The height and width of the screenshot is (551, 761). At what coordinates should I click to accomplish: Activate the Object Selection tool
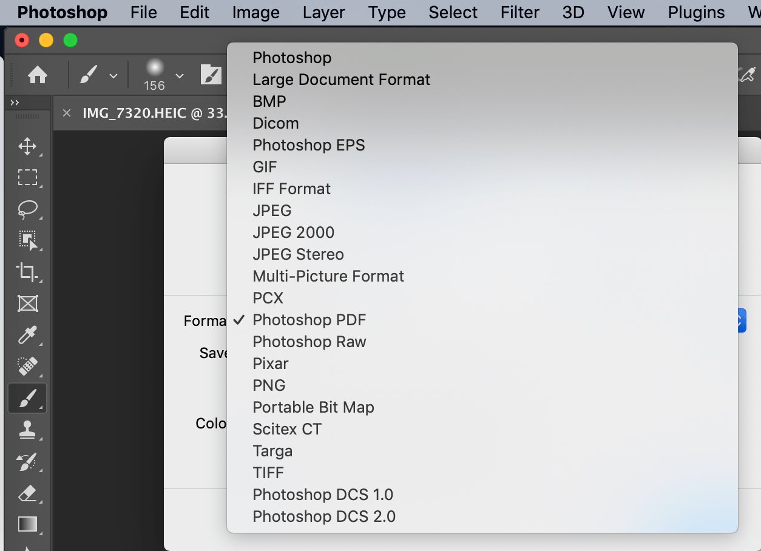[27, 241]
